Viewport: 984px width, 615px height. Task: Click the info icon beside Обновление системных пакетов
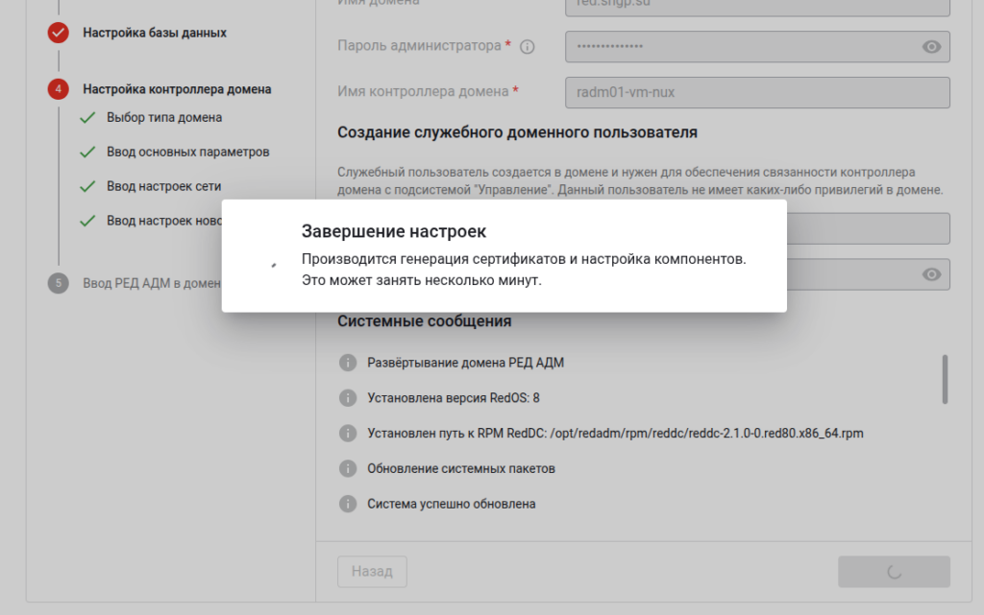coord(347,469)
